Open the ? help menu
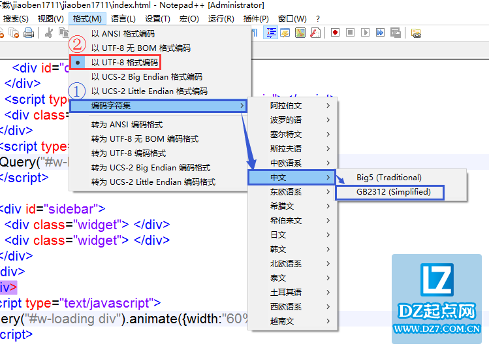This screenshot has height=352, width=489. click(x=318, y=19)
